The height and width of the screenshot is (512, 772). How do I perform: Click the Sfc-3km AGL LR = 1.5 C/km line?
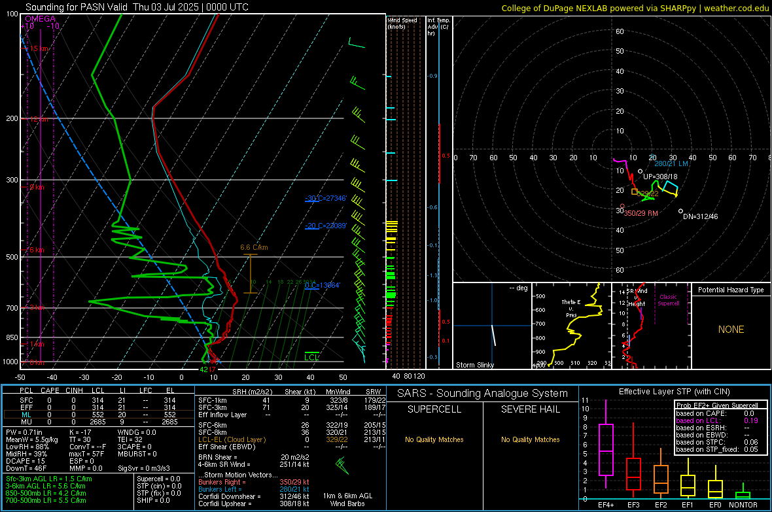tap(49, 479)
